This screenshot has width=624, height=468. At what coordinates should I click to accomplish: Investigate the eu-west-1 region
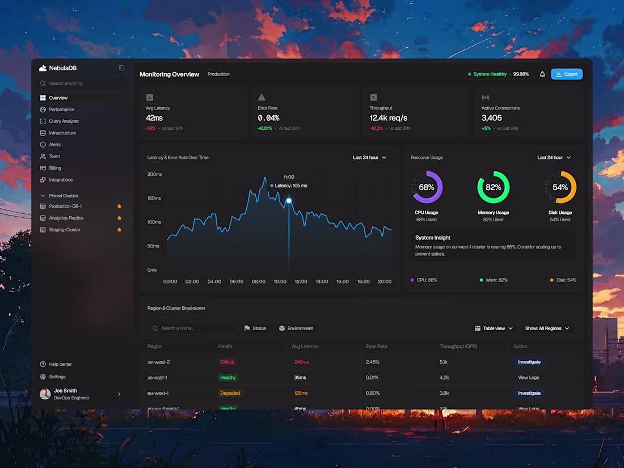(x=529, y=393)
